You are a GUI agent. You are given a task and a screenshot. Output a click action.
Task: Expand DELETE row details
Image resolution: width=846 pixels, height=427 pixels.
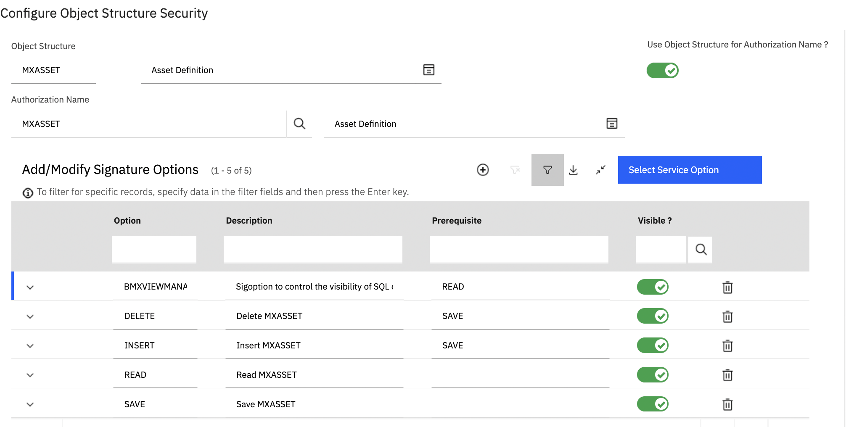[30, 316]
